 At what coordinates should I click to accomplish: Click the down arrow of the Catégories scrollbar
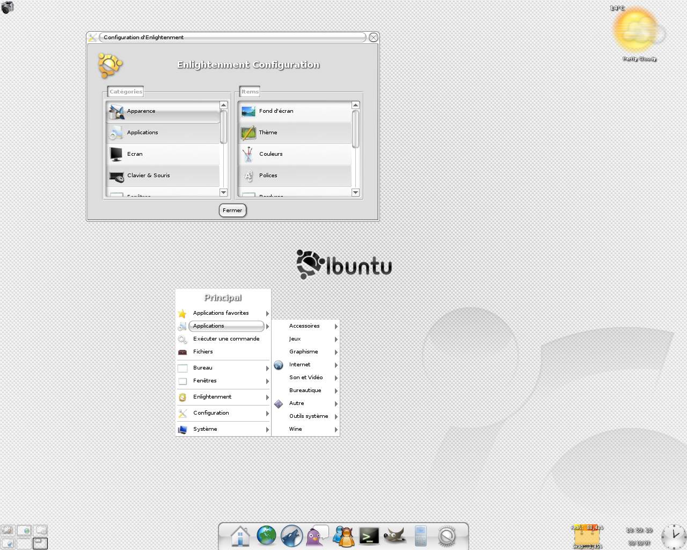coord(223,192)
